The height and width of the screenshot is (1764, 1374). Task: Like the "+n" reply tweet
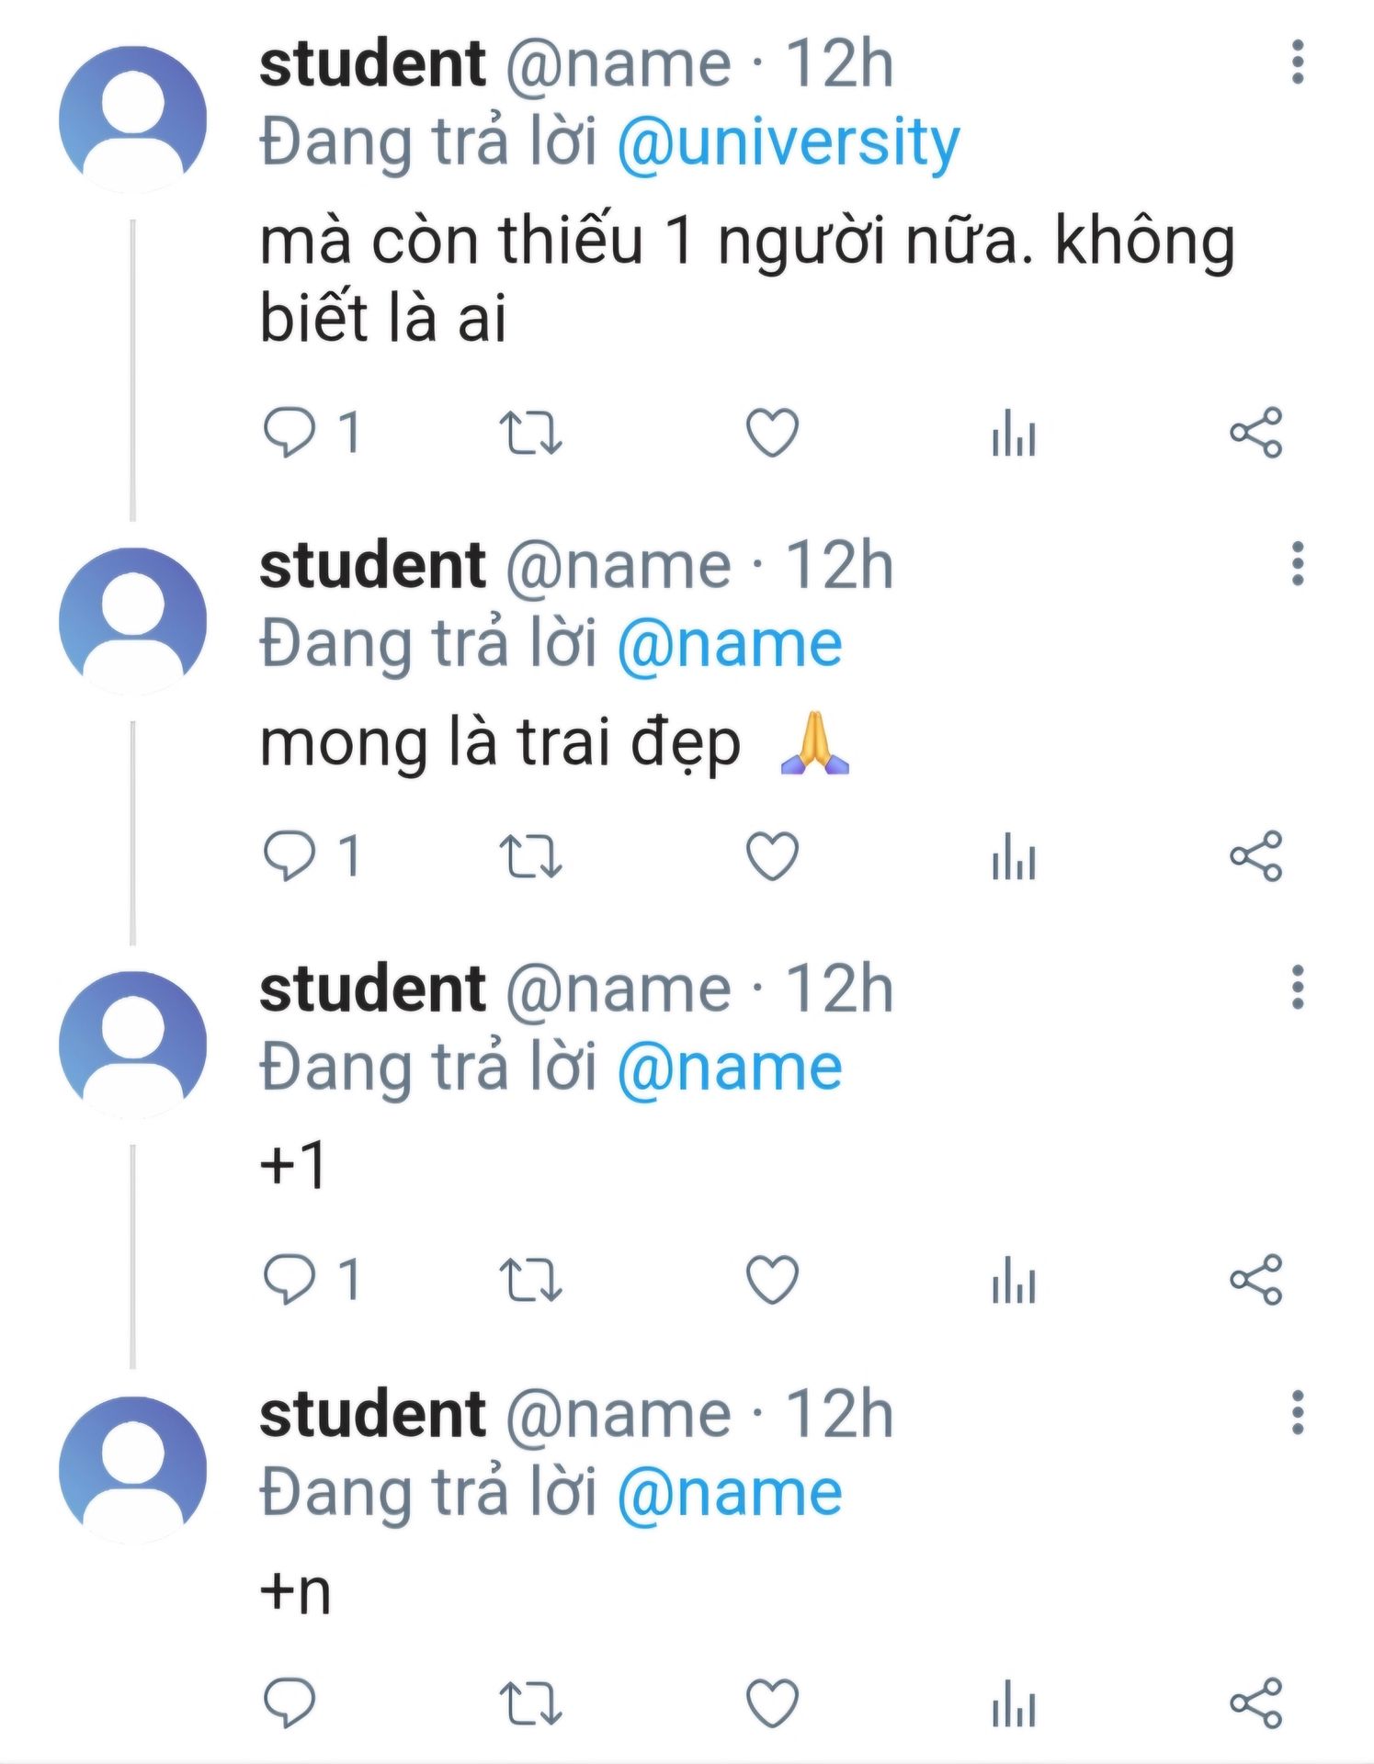coord(772,1703)
